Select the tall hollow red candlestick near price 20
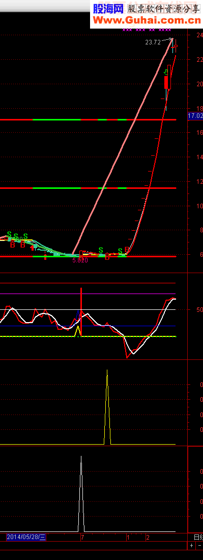Viewport: 203px width, 560px height. pos(169,77)
